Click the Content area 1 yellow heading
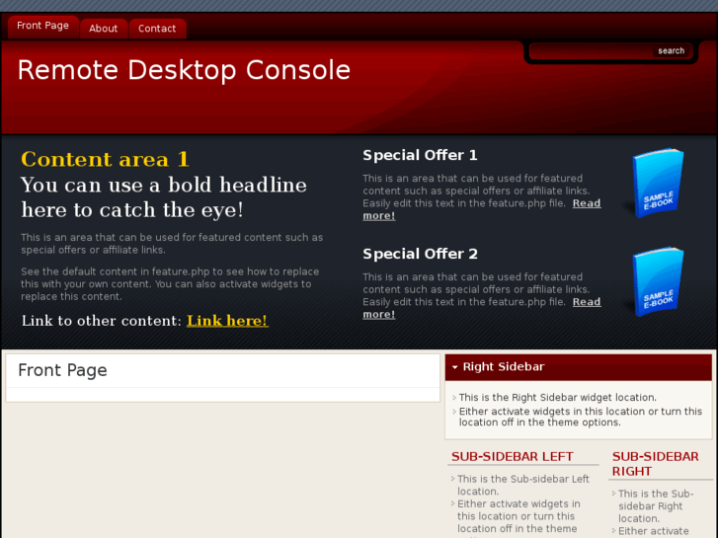 (105, 159)
